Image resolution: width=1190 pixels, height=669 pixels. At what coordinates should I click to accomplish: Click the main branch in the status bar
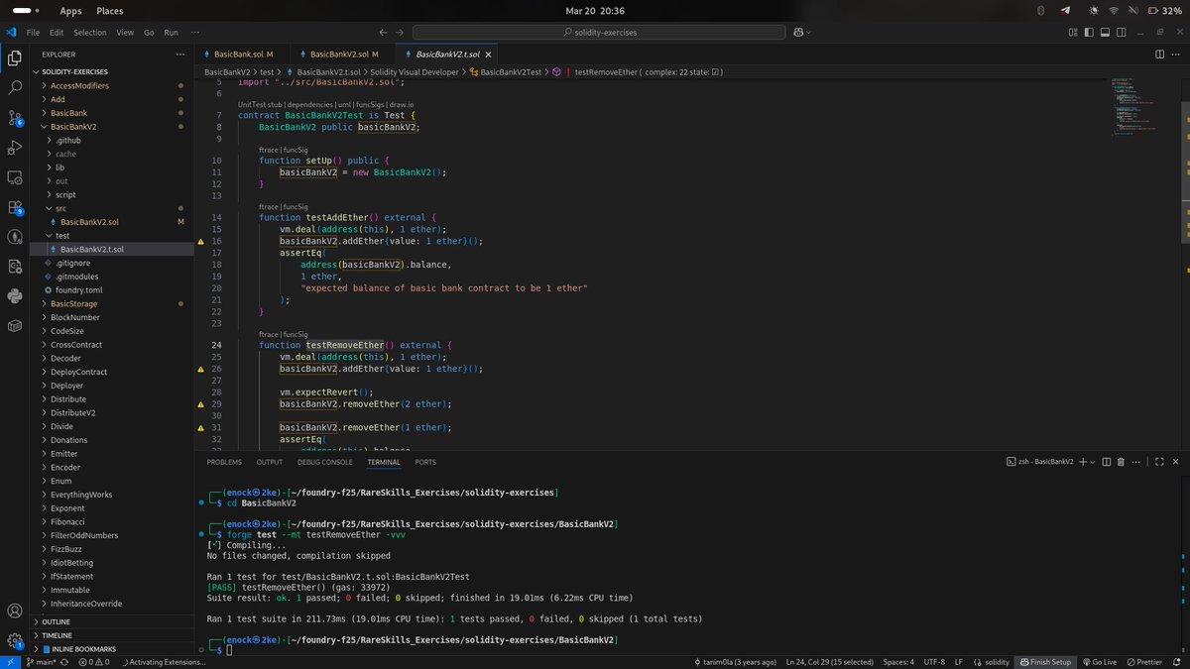click(x=43, y=661)
